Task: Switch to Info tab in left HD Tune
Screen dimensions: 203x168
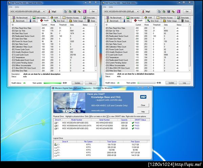Action: [32, 21]
